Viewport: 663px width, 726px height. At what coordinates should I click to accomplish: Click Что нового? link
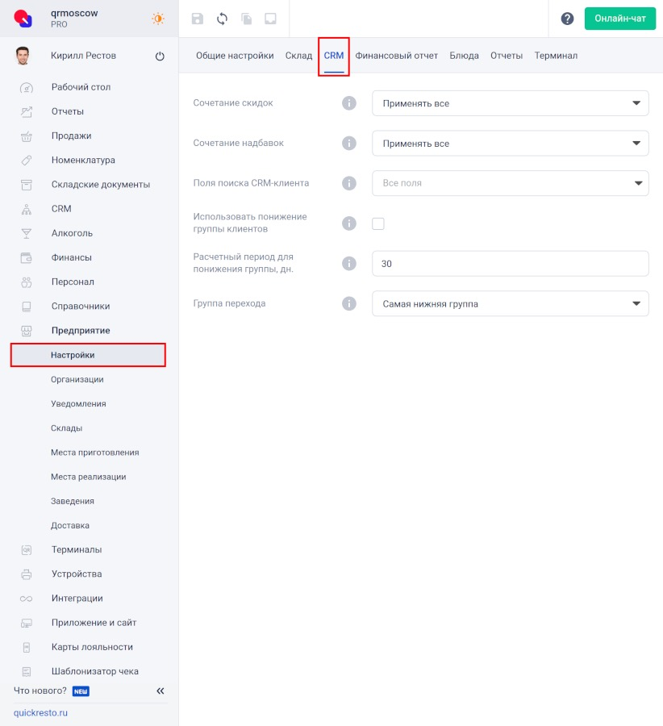(x=40, y=691)
